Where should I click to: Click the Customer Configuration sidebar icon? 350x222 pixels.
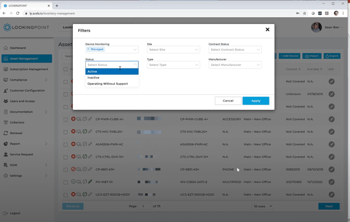6,91
